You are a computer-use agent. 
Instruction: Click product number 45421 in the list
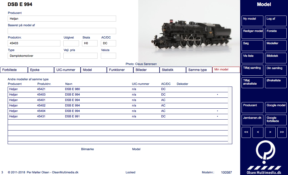[x=41, y=89]
